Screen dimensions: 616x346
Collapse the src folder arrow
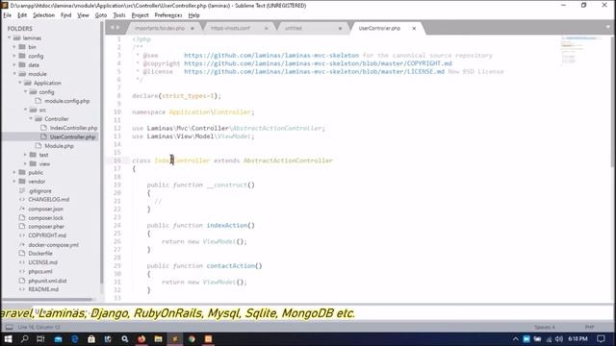pyautogui.click(x=26, y=110)
